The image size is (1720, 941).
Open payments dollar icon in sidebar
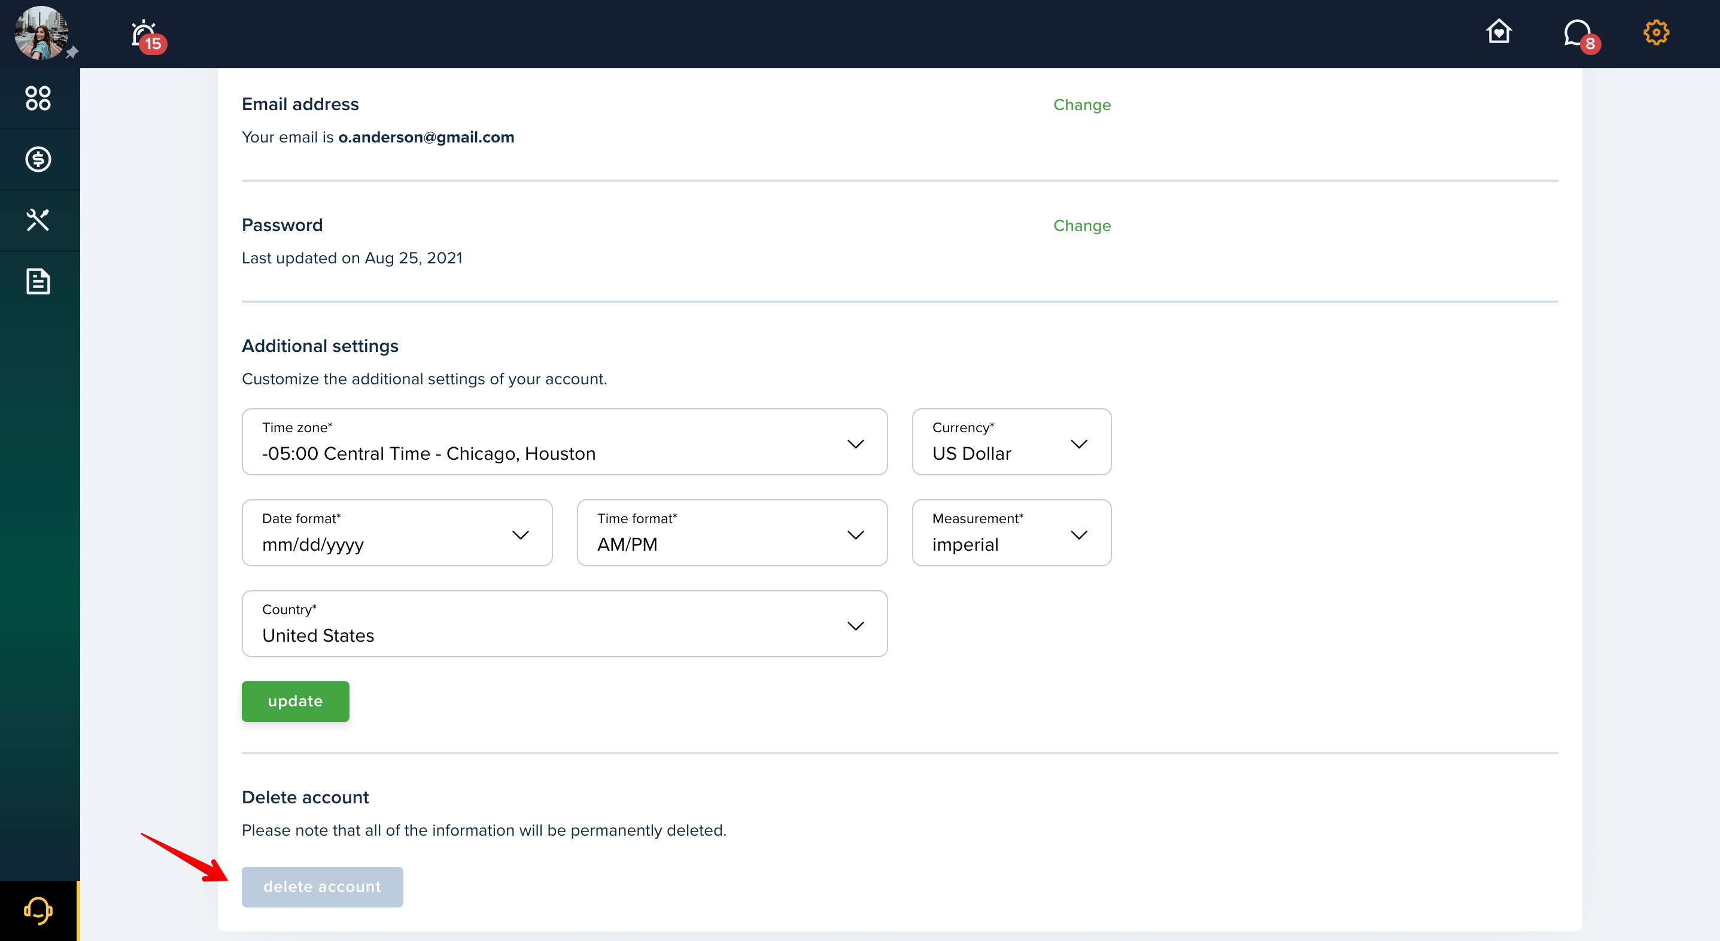click(x=38, y=159)
